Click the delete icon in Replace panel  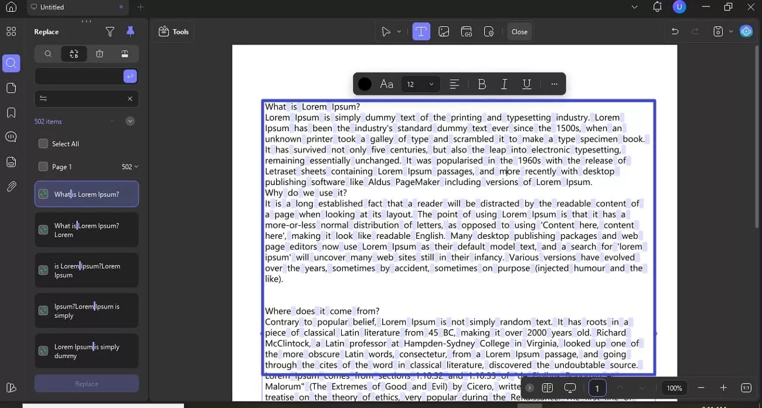click(x=100, y=53)
